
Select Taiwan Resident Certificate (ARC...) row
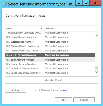tap(50, 33)
